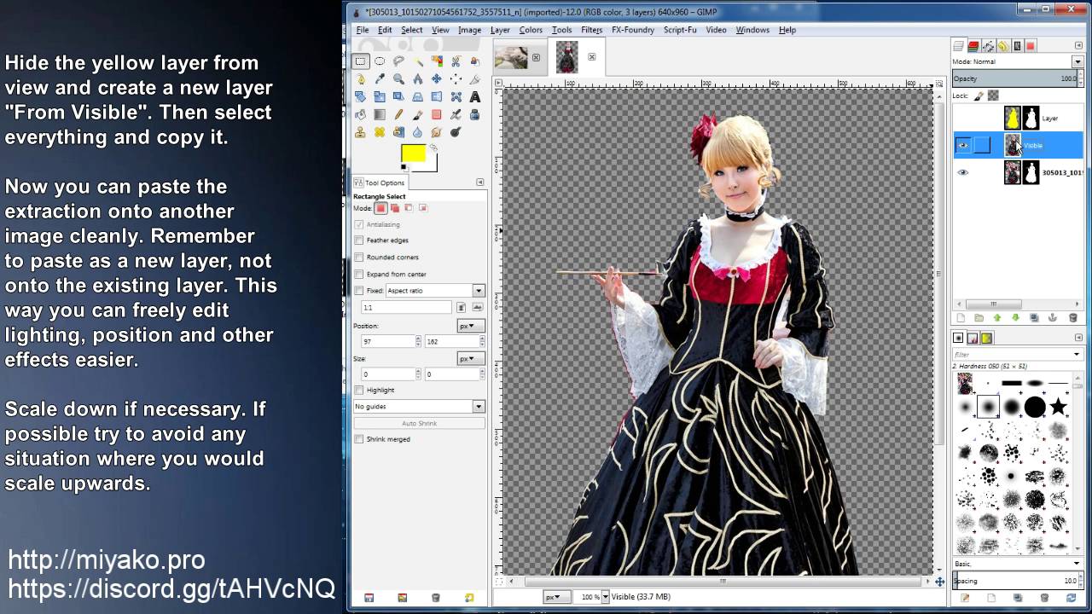The image size is (1092, 614).
Task: Open the Filters menu
Action: point(591,30)
